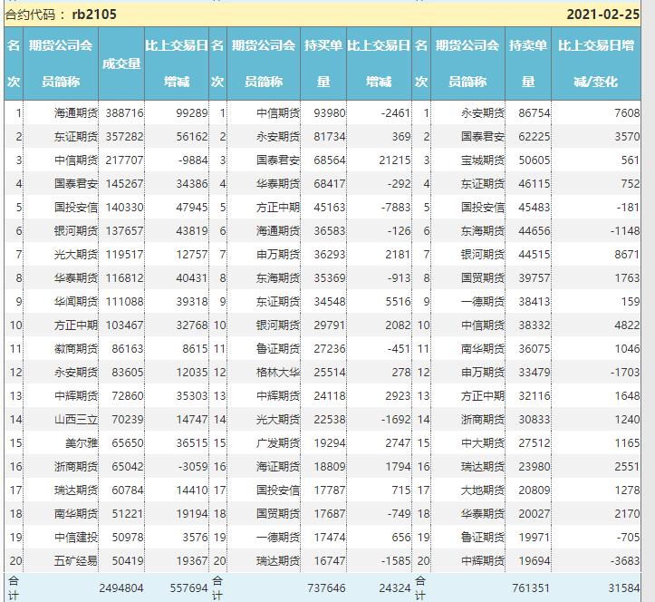655x602 pixels.
Task: Select 华泰期货 with long position 68417
Action: 278,183
